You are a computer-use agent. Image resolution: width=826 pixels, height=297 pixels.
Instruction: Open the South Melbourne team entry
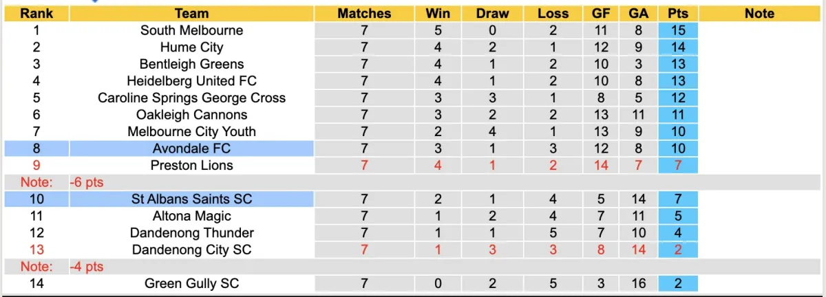pos(191,30)
